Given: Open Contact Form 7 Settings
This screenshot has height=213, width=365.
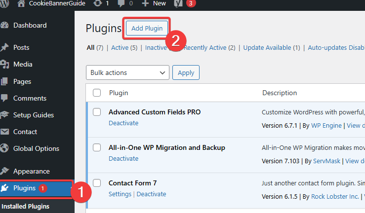Looking at the screenshot, I should click(x=120, y=194).
